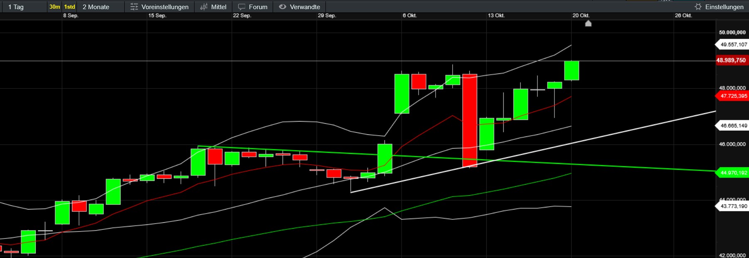Expand the Voreinstellungen presets menu

165,7
